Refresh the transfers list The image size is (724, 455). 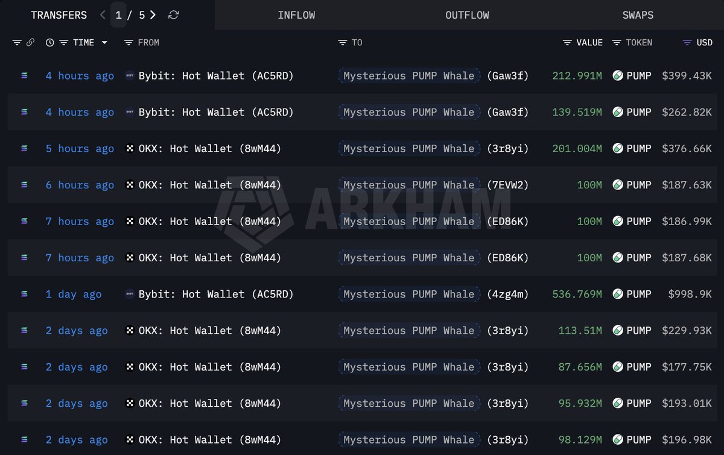point(173,15)
